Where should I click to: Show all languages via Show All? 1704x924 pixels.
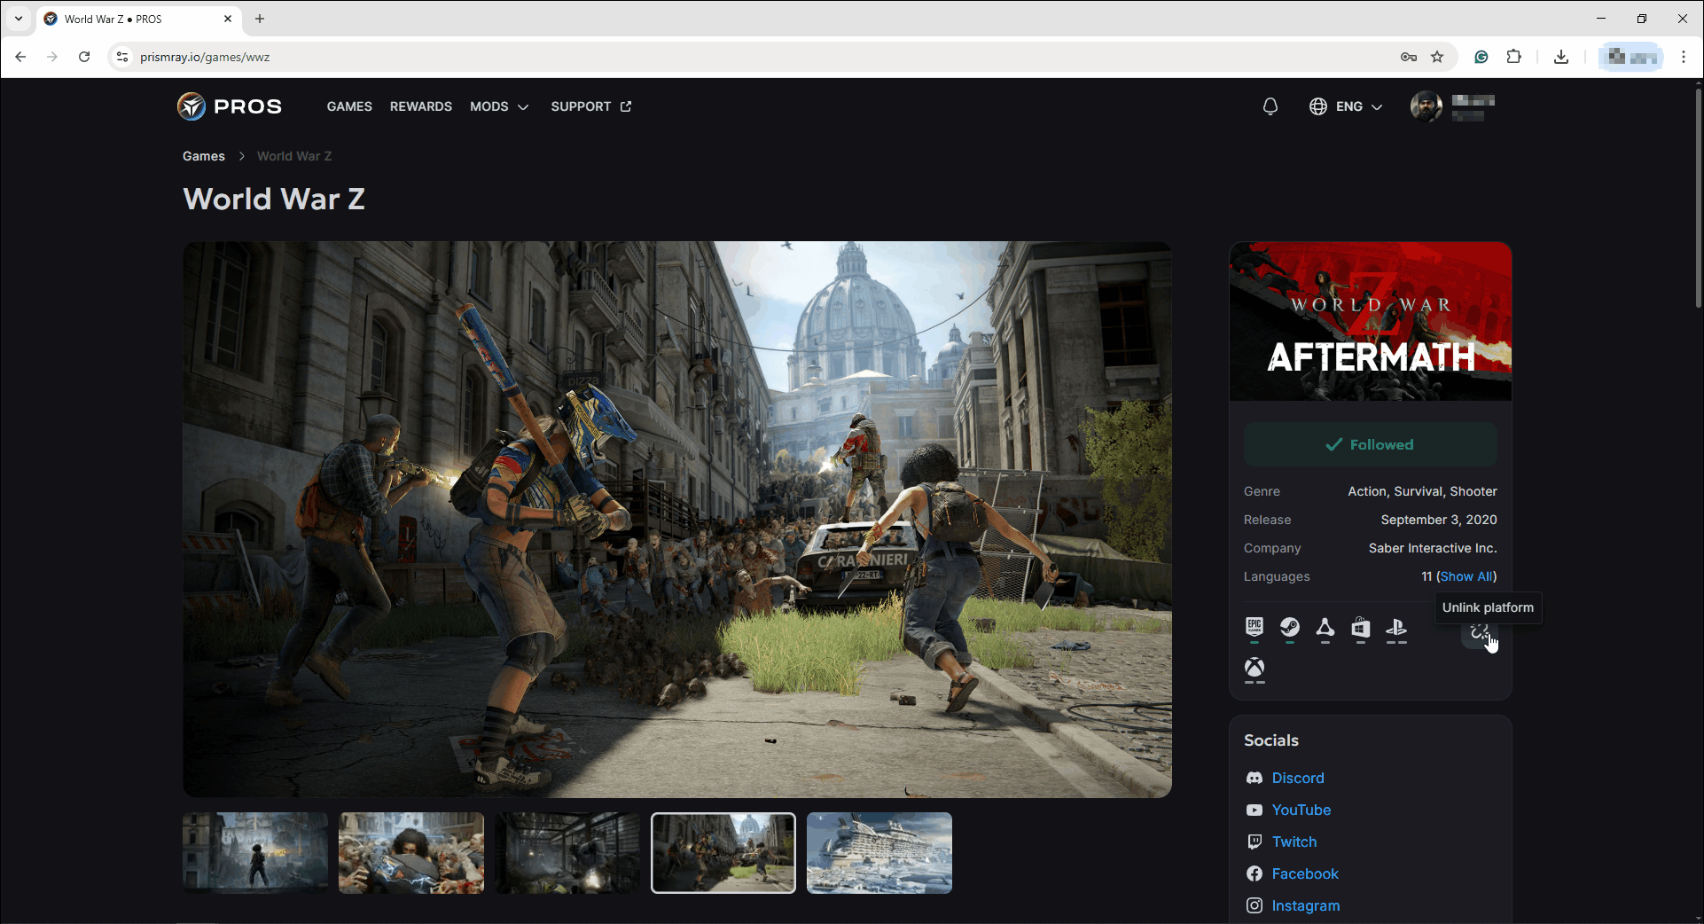click(1466, 576)
